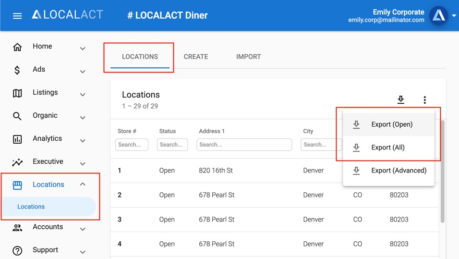Click the Address 1 column header
Viewport: 459px width, 259px height.
[212, 131]
